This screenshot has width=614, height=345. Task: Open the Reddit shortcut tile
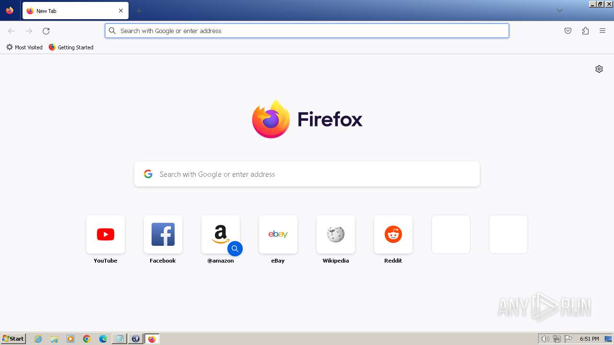click(x=393, y=234)
